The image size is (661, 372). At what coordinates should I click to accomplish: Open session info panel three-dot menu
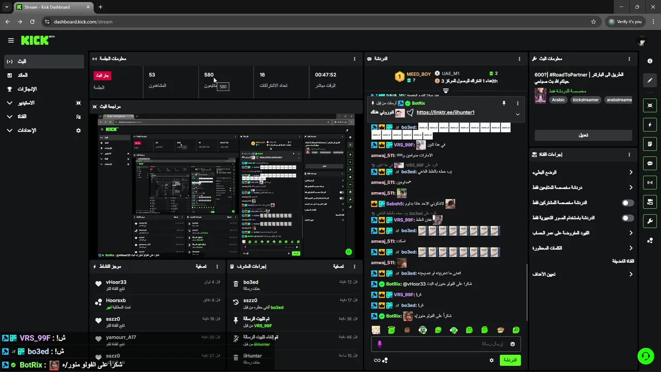click(x=354, y=59)
